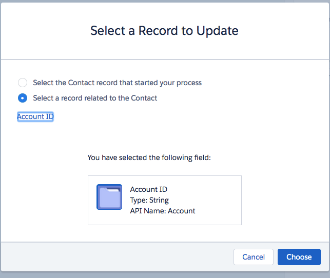
Task: Click 'You have selected the following field' text
Action: click(149, 157)
